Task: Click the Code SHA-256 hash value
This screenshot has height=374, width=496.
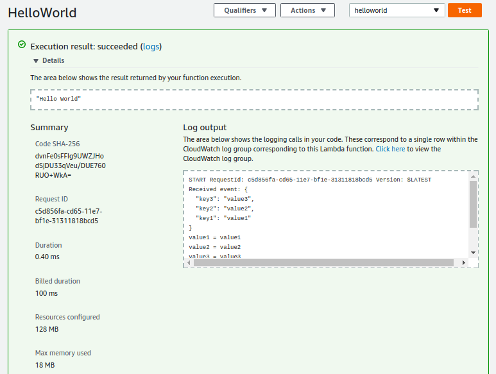Action: 70,166
